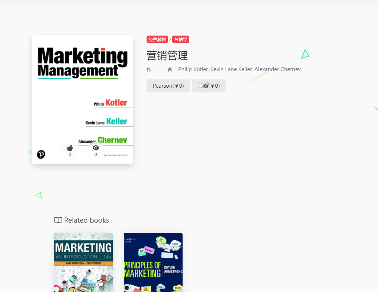Image resolution: width=378 pixels, height=292 pixels.
Task: Click the open book icon beside Related books
Action: click(x=58, y=220)
